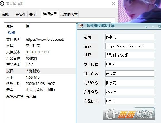The width and height of the screenshot is (161, 123).
Task: Focus the 版权 input with 人海孤鸿/无颜
Action: (130, 55)
